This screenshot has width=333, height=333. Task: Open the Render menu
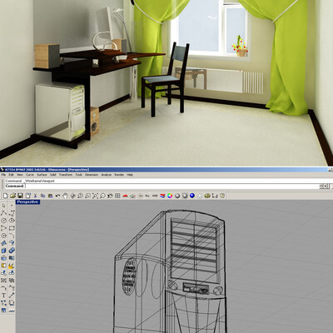pyautogui.click(x=119, y=175)
